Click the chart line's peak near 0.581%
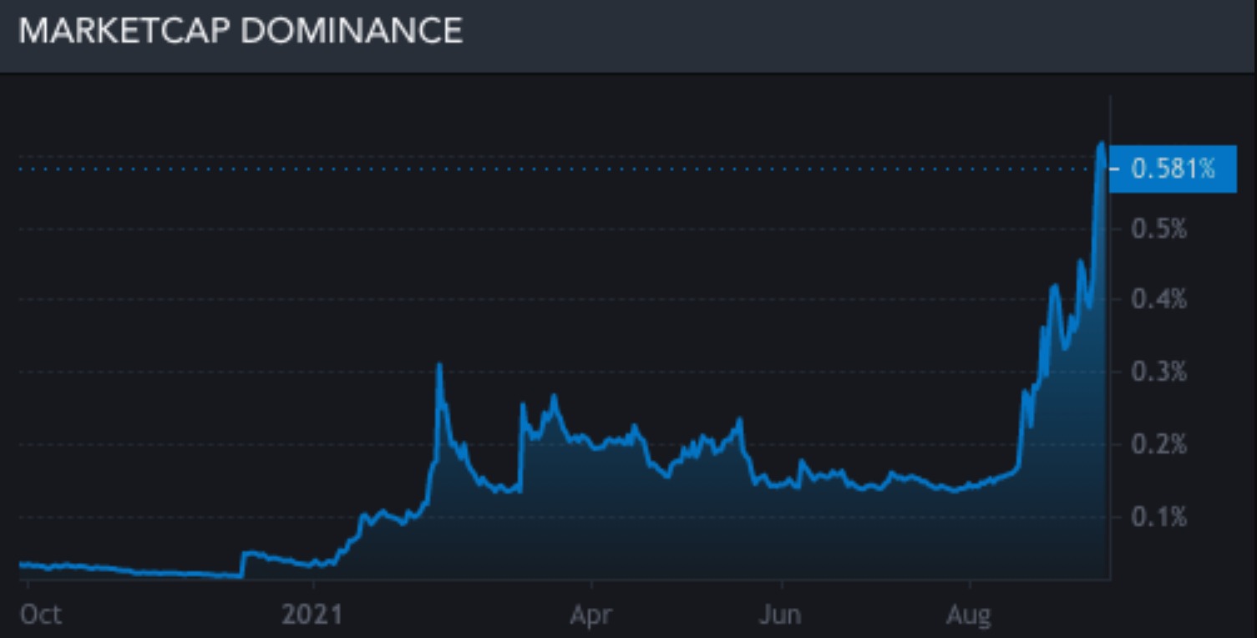This screenshot has width=1257, height=638. pos(1101,144)
